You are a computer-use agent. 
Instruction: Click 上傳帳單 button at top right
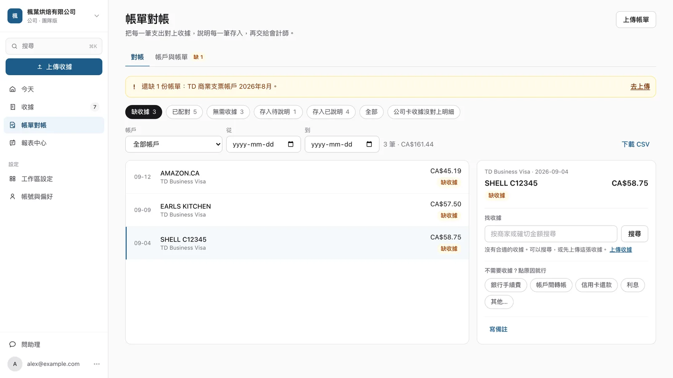[636, 20]
